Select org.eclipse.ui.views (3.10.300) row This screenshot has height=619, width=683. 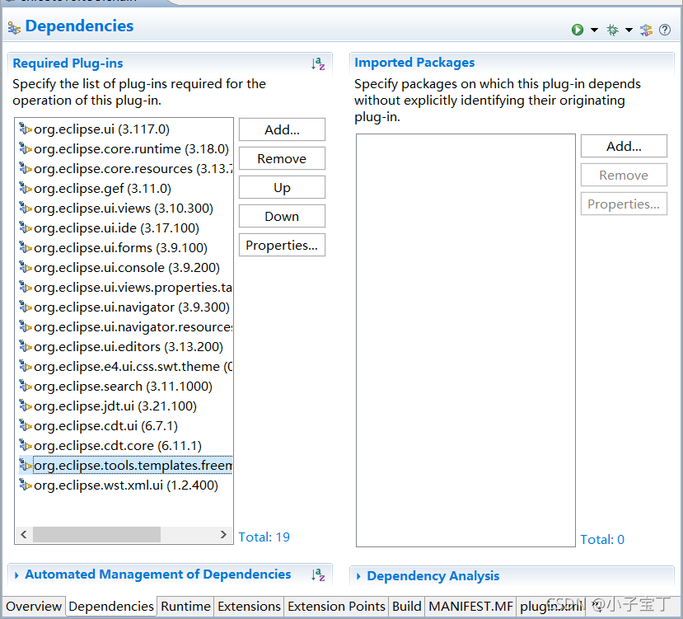click(124, 208)
